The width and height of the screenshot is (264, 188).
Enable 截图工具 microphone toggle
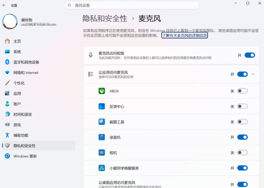click(x=242, y=122)
